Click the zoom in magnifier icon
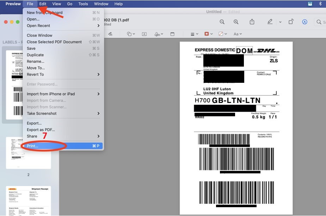 click(x=236, y=22)
